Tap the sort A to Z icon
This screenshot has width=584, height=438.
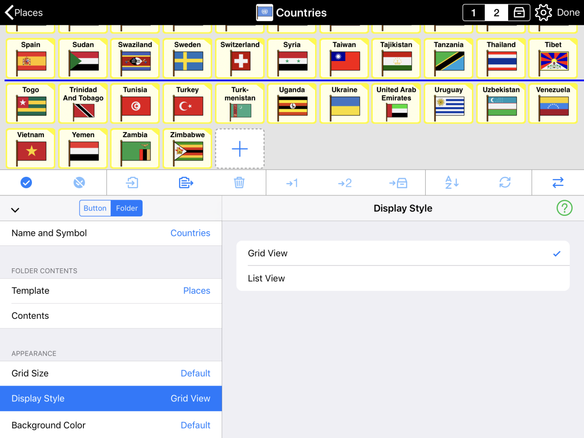click(x=451, y=183)
